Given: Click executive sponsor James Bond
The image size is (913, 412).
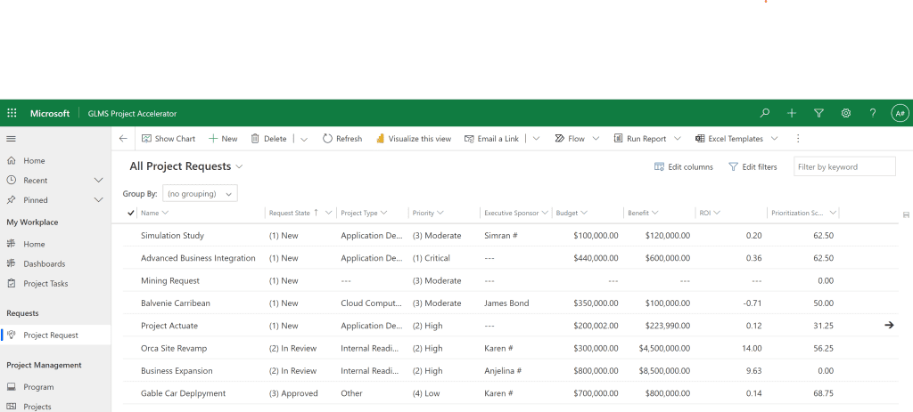Looking at the screenshot, I should [x=506, y=303].
